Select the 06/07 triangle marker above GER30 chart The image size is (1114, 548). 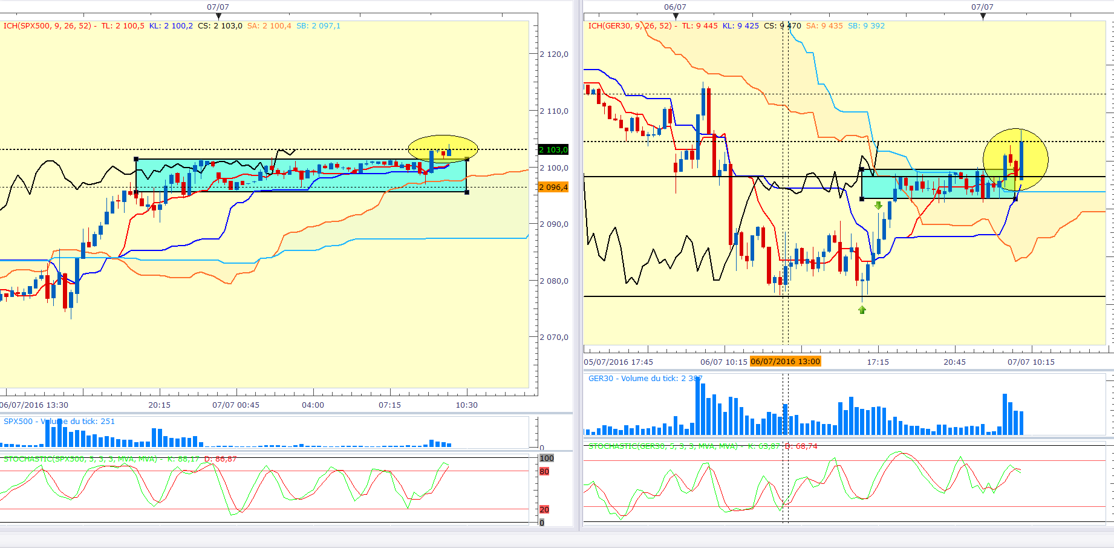click(676, 16)
